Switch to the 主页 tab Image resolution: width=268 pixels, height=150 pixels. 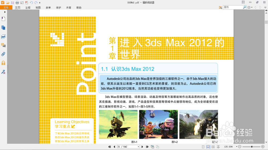[17, 8]
